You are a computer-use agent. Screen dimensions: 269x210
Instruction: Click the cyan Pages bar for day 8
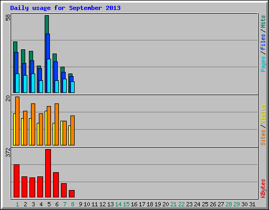(73, 87)
